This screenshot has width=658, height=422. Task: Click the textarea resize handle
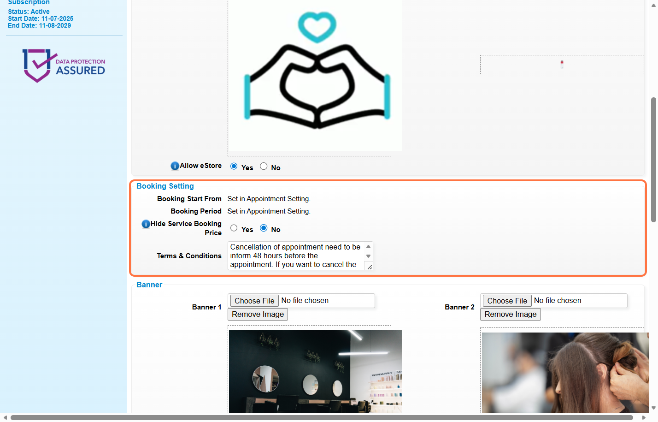pyautogui.click(x=370, y=267)
